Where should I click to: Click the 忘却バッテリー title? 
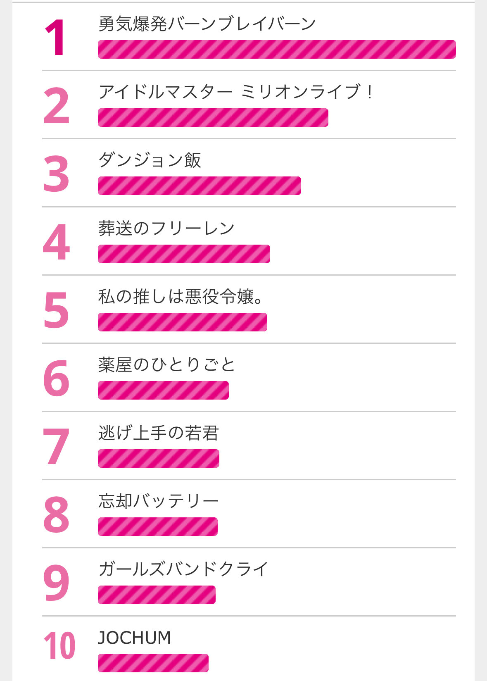pyautogui.click(x=159, y=501)
